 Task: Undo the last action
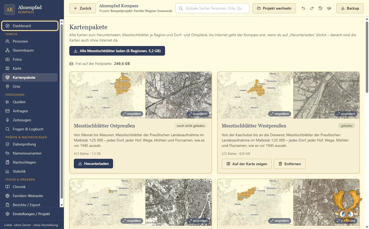[303, 8]
